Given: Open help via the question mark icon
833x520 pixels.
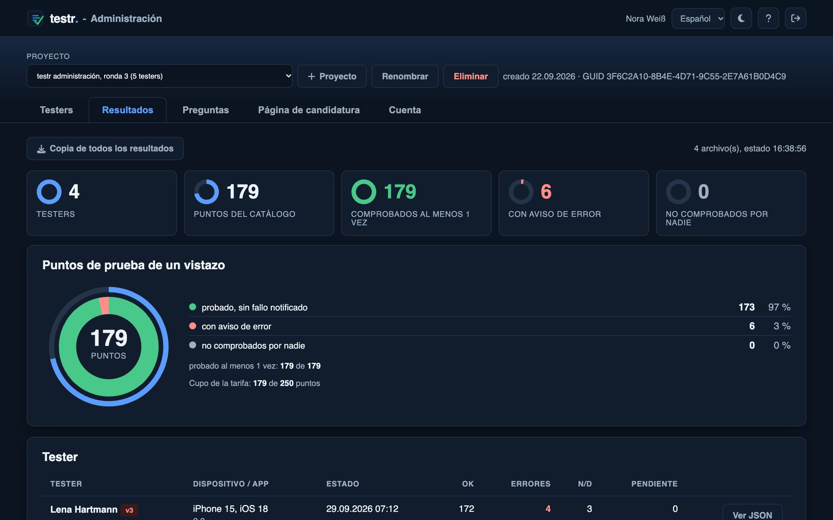Looking at the screenshot, I should pos(768,18).
